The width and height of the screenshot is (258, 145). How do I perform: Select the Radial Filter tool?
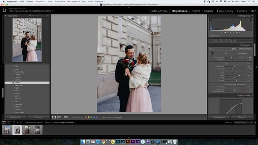coord(230,41)
